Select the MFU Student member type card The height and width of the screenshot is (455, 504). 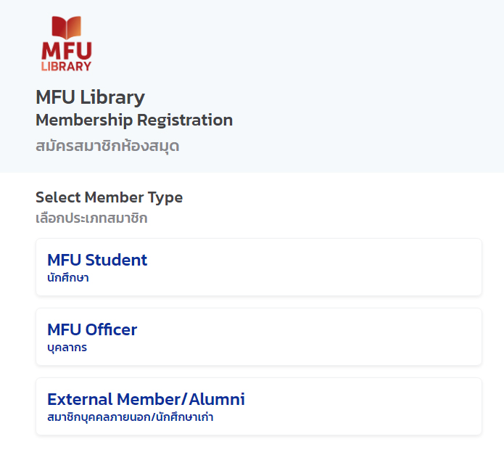point(258,267)
